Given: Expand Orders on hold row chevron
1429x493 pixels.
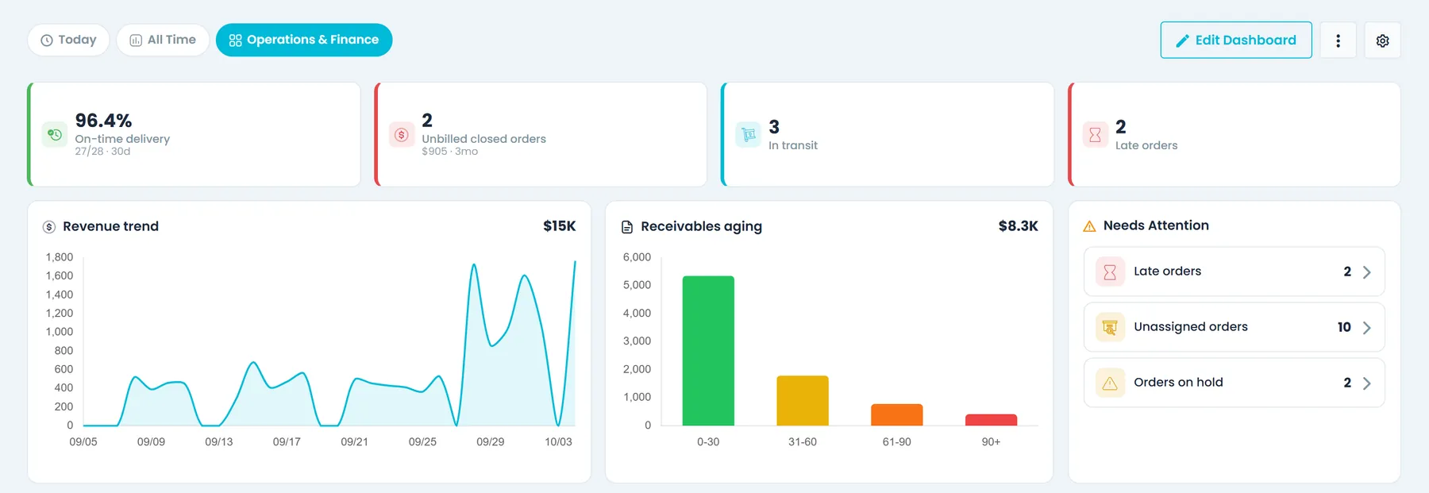Looking at the screenshot, I should pos(1366,383).
